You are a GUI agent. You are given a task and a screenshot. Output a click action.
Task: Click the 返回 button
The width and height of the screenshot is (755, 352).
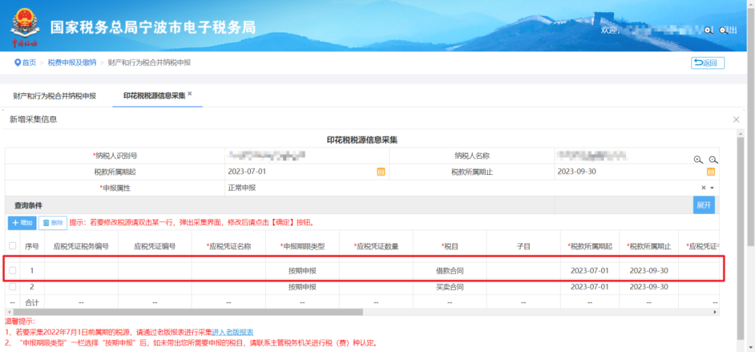click(707, 63)
